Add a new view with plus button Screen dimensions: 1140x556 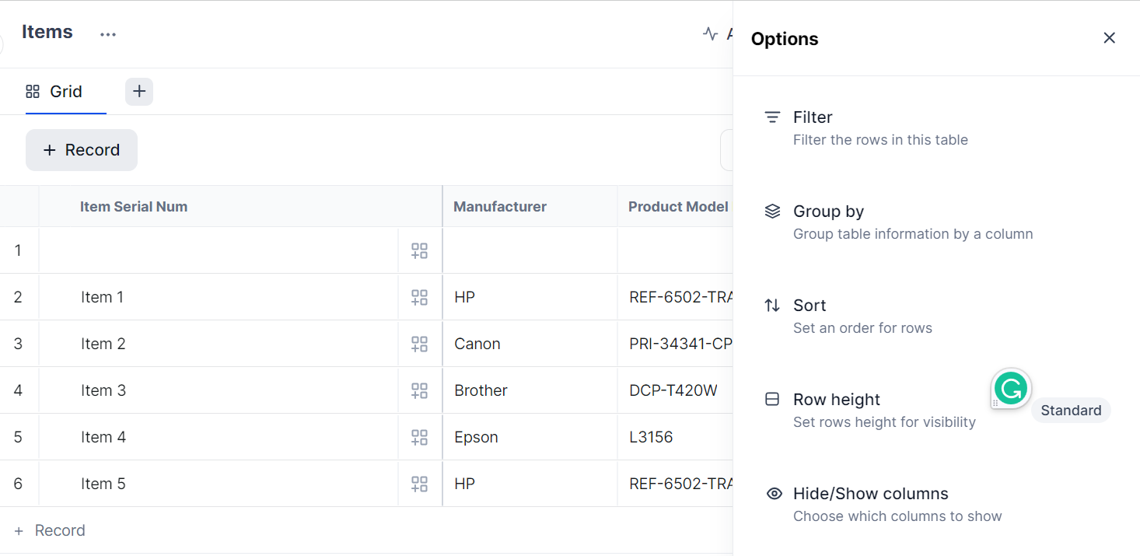point(139,92)
